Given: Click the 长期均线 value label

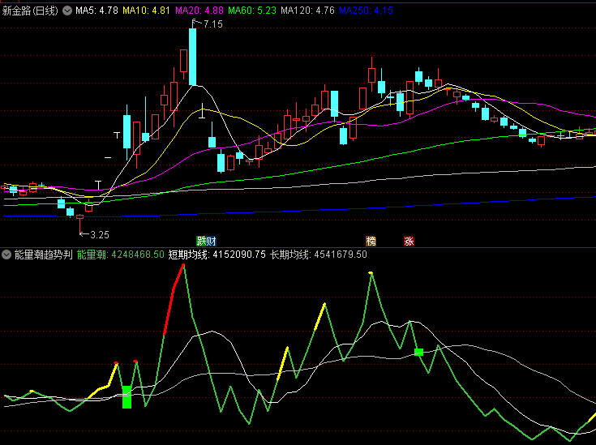Looking at the screenshot, I should coord(318,255).
